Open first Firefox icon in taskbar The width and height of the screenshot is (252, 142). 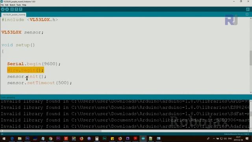point(82,138)
